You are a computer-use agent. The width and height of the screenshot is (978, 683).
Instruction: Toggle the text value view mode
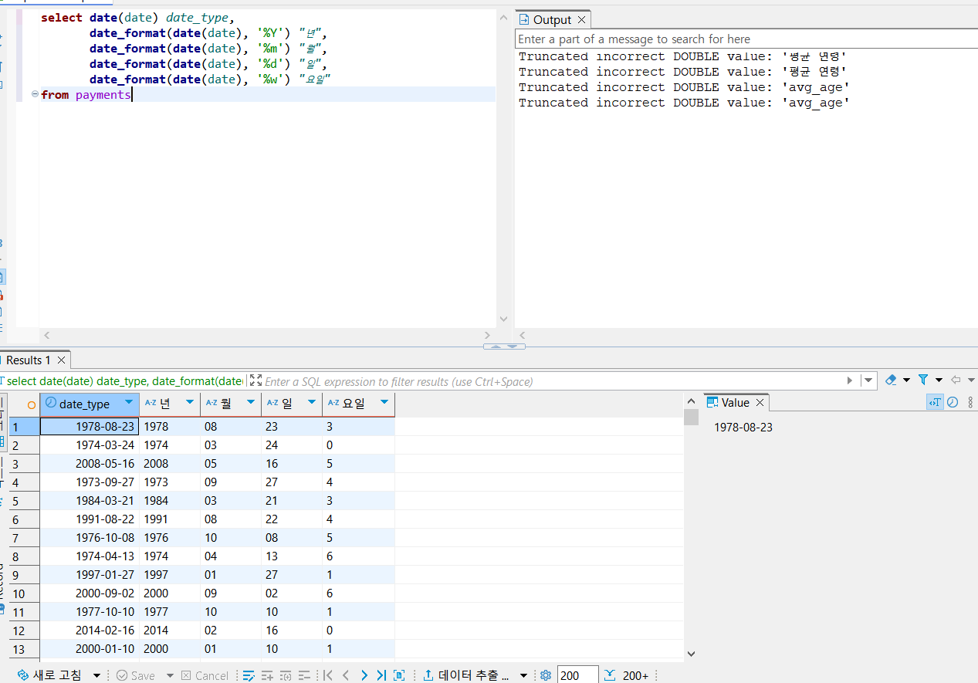(x=935, y=402)
